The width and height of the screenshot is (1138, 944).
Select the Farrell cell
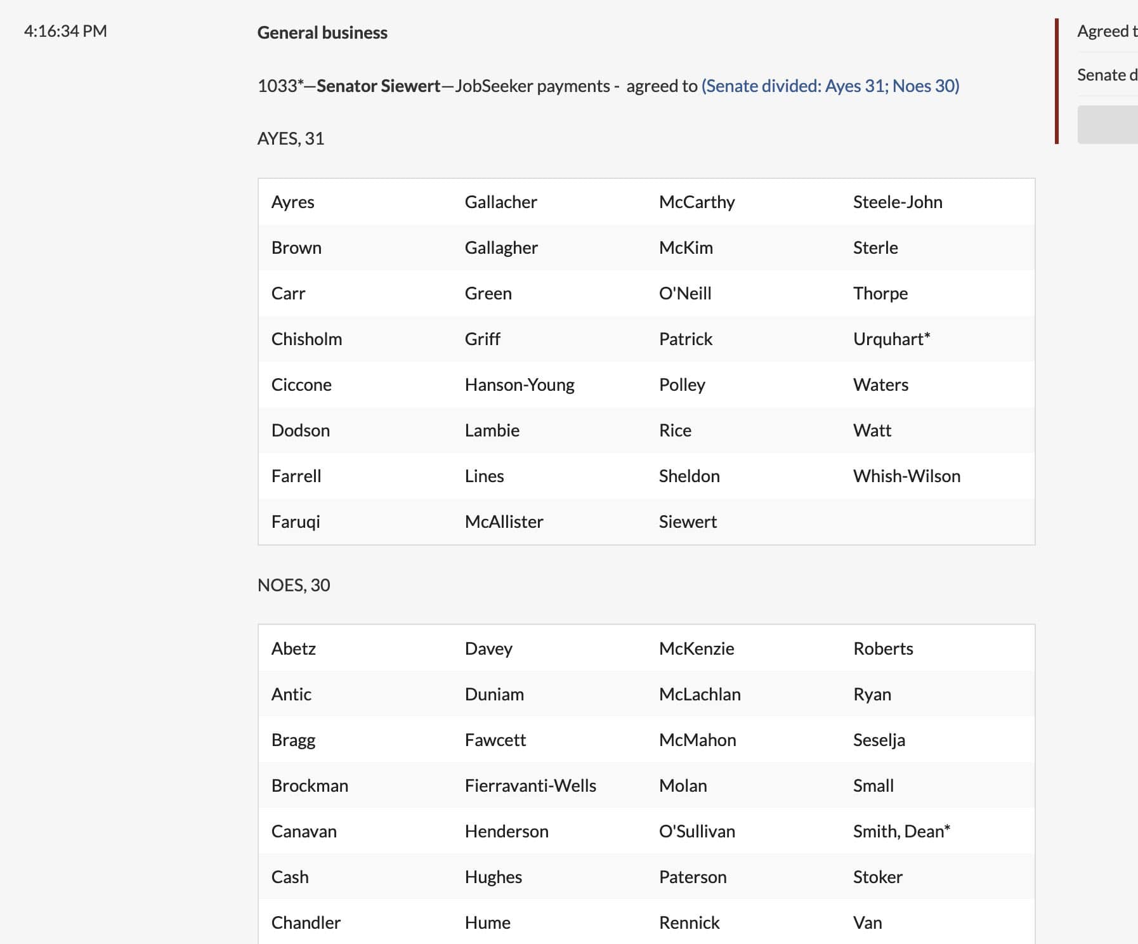[x=355, y=476]
